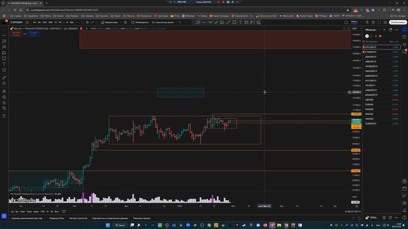Click the trash icon to remove drawings
Viewport: 408px width, 229px height.
(4, 116)
